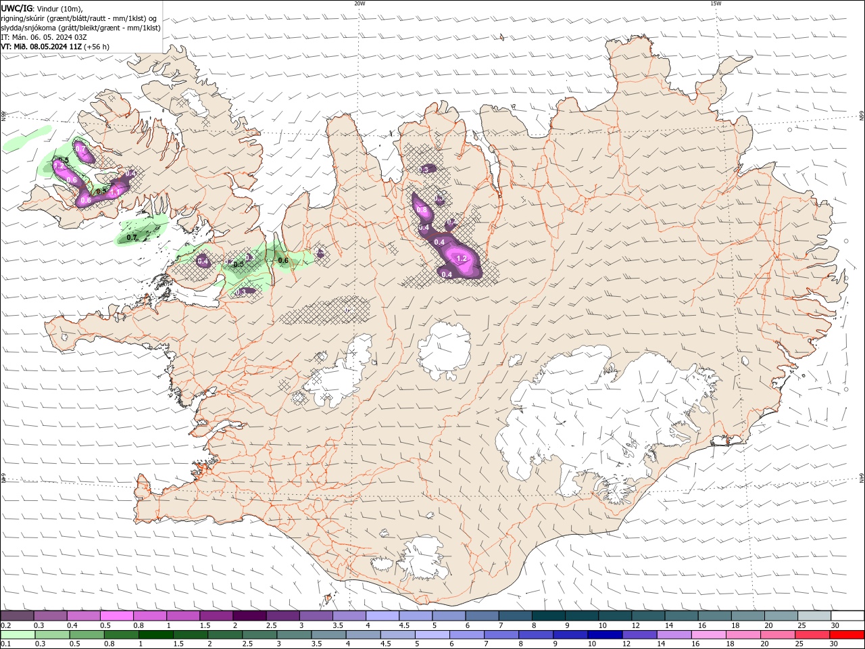This screenshot has width=865, height=649.
Task: Click the black 0.7 value over the sea
Action: pos(132,237)
